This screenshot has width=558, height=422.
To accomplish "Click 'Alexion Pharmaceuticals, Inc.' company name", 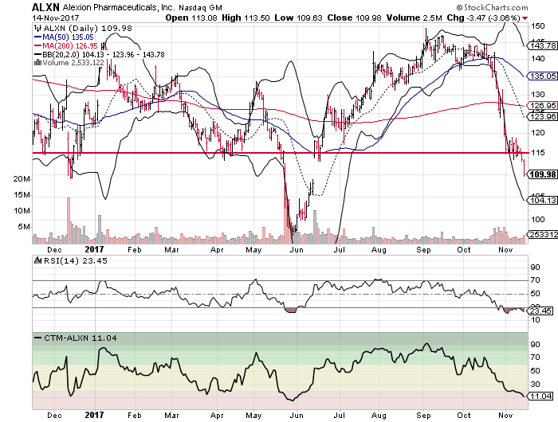I will point(119,7).
